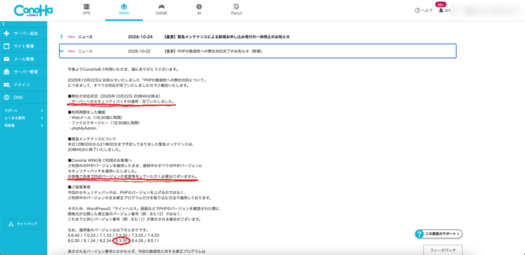Collapse the sidebar with the arrow

[x=3, y=24]
